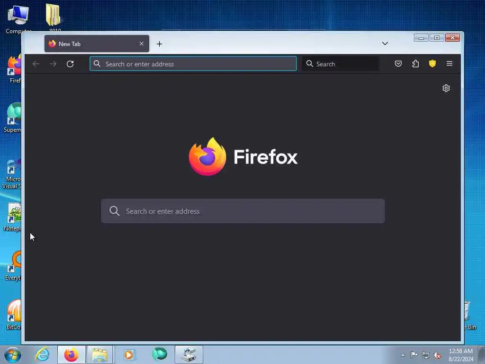Viewport: 485px width, 364px height.
Task: Select the Notepad++ desktop shortcut
Action: tap(12, 218)
